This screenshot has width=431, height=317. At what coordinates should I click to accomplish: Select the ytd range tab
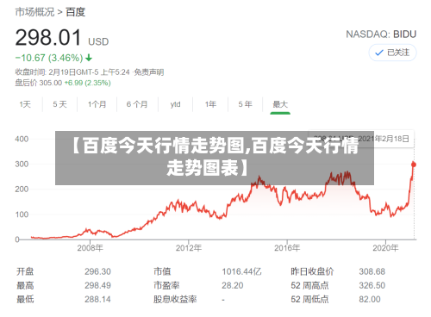[175, 104]
